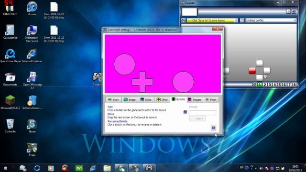Image resolution: width=306 pixels, height=172 pixels.
Task: Select Dwm 2011-12-22 18-03-07-02.bmp file
Action: tap(54, 33)
